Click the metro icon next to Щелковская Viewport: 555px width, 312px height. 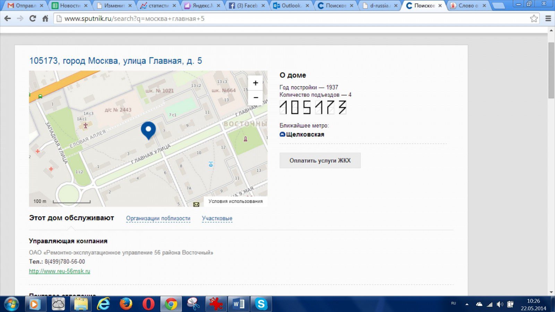click(x=282, y=135)
